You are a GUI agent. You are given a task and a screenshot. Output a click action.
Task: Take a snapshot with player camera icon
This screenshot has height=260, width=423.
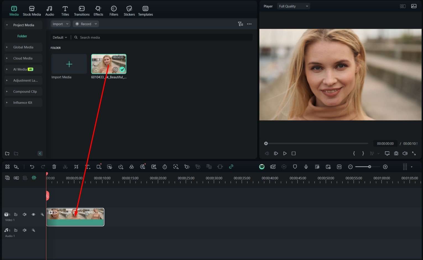coord(396,153)
